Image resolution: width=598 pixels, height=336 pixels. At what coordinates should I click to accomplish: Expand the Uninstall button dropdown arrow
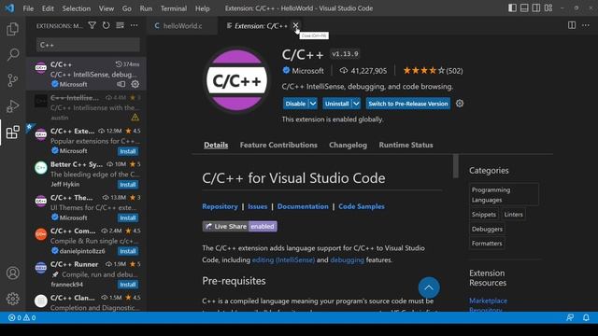(x=356, y=104)
